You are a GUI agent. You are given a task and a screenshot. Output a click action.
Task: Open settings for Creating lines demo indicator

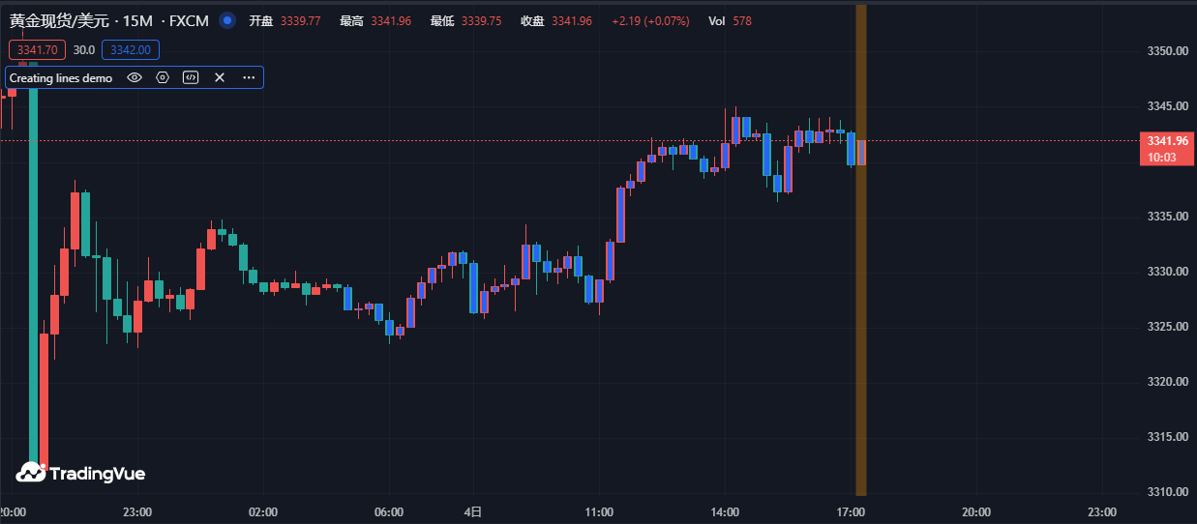coord(163,77)
